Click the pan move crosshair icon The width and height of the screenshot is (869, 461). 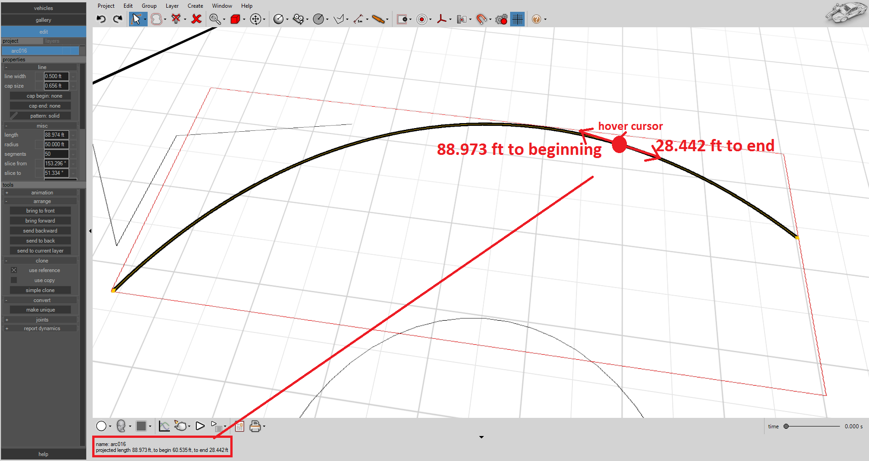pos(256,19)
